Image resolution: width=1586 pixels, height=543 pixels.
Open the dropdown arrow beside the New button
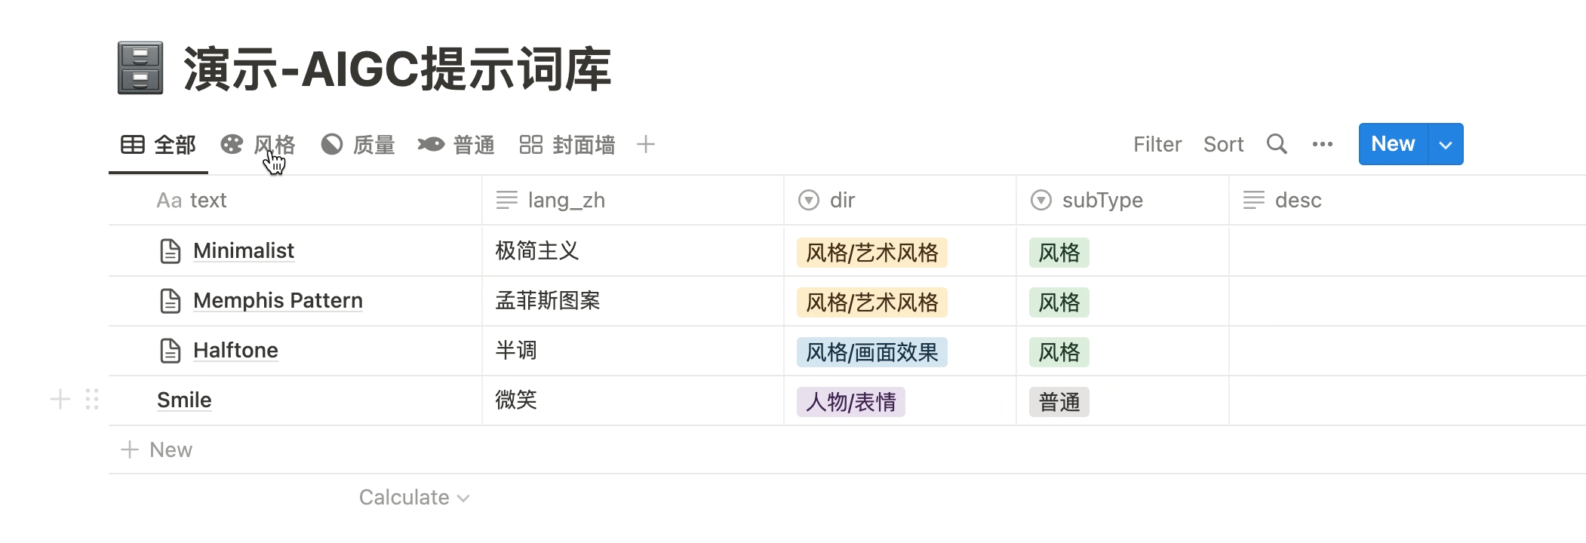tap(1445, 143)
